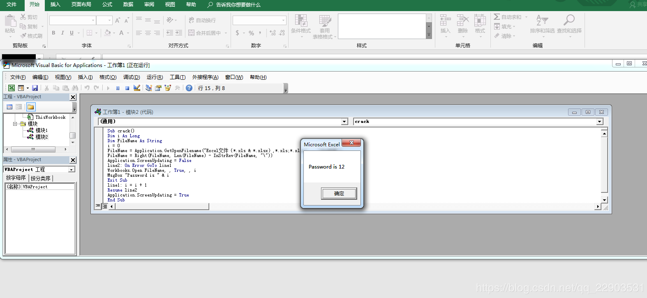Toggle Design Mode with the ruler icon

pyautogui.click(x=137, y=88)
